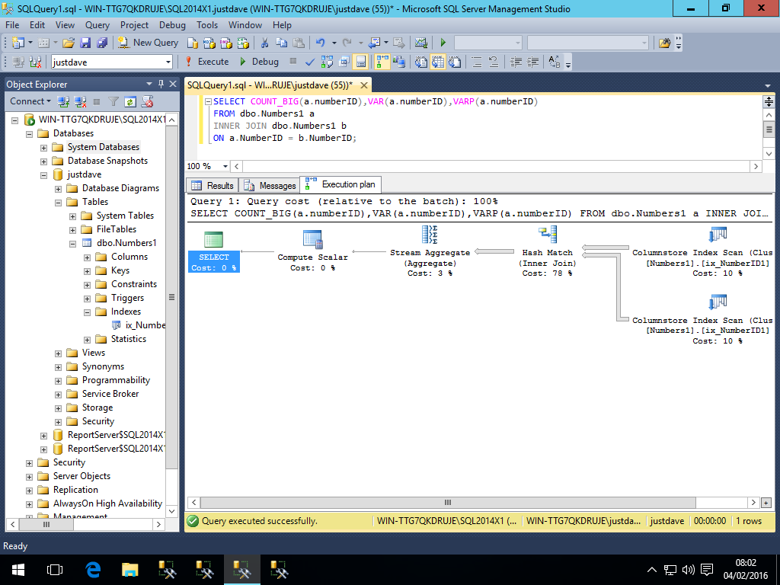Click the Save file disk icon
The image size is (780, 585).
[85, 43]
